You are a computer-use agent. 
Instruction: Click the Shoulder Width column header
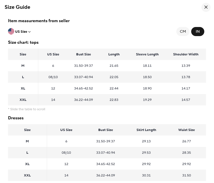coord(186,54)
